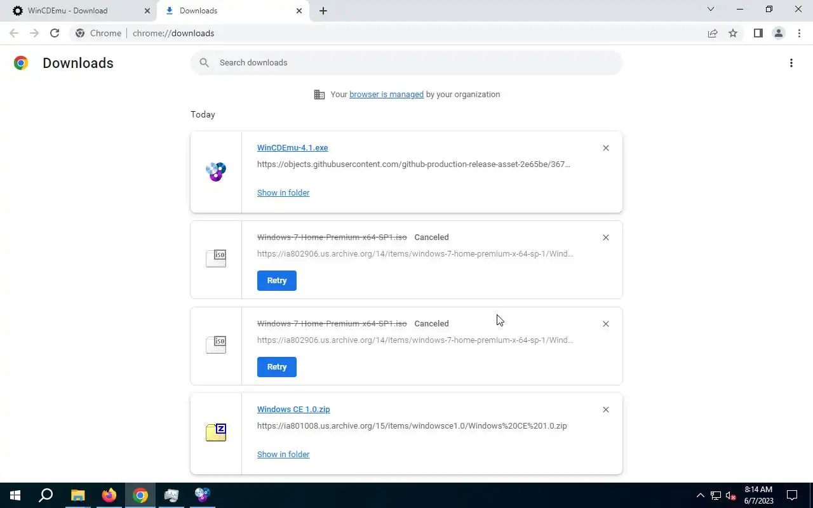The height and width of the screenshot is (508, 813).
Task: Click the Chrome logo beside Downloads
Action: click(x=21, y=63)
